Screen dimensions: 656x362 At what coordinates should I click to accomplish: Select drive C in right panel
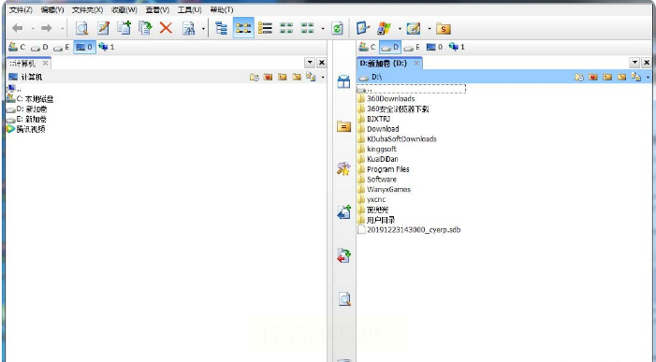[x=368, y=47]
